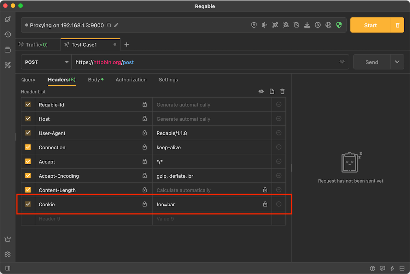410x274 pixels.
Task: Open the Toolbox icon in the sidebar
Action: pos(7,65)
